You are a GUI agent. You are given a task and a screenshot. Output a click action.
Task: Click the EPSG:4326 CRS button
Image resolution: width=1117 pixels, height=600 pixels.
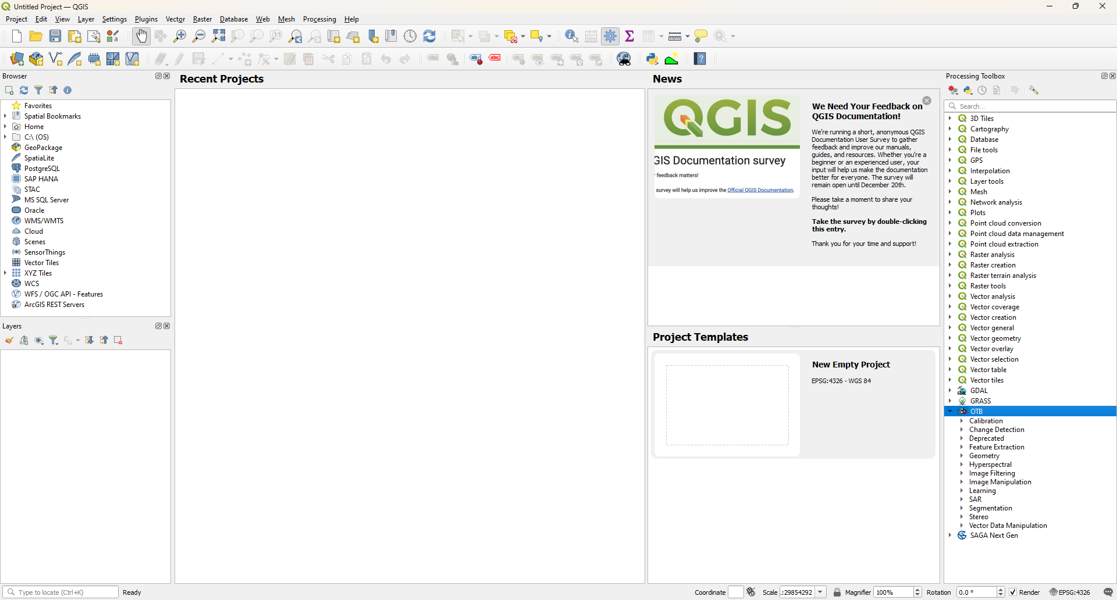click(1070, 592)
